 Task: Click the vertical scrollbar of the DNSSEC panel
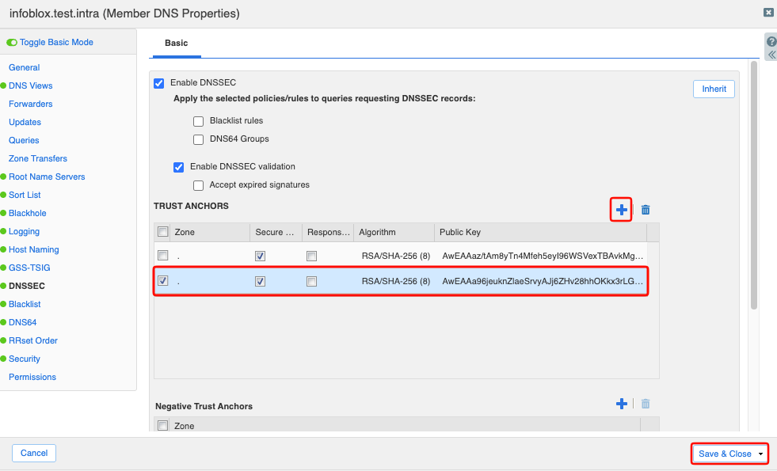point(754,185)
